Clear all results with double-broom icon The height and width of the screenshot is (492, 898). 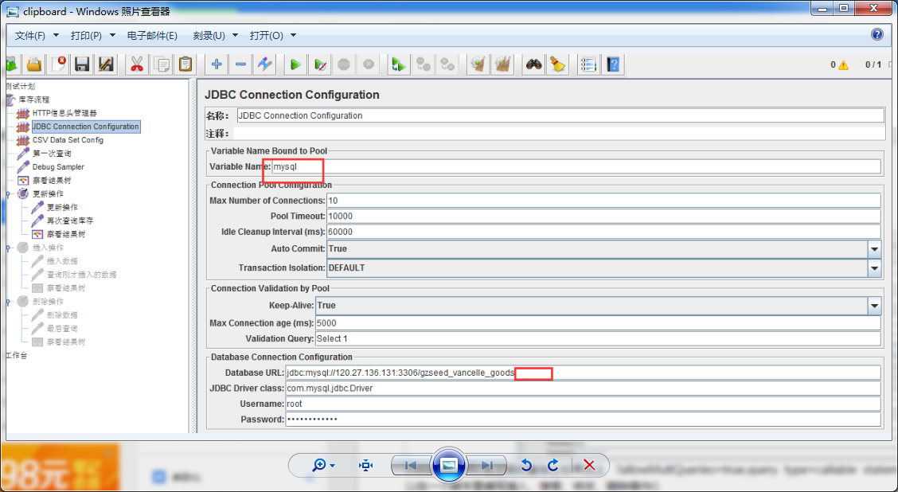point(503,64)
